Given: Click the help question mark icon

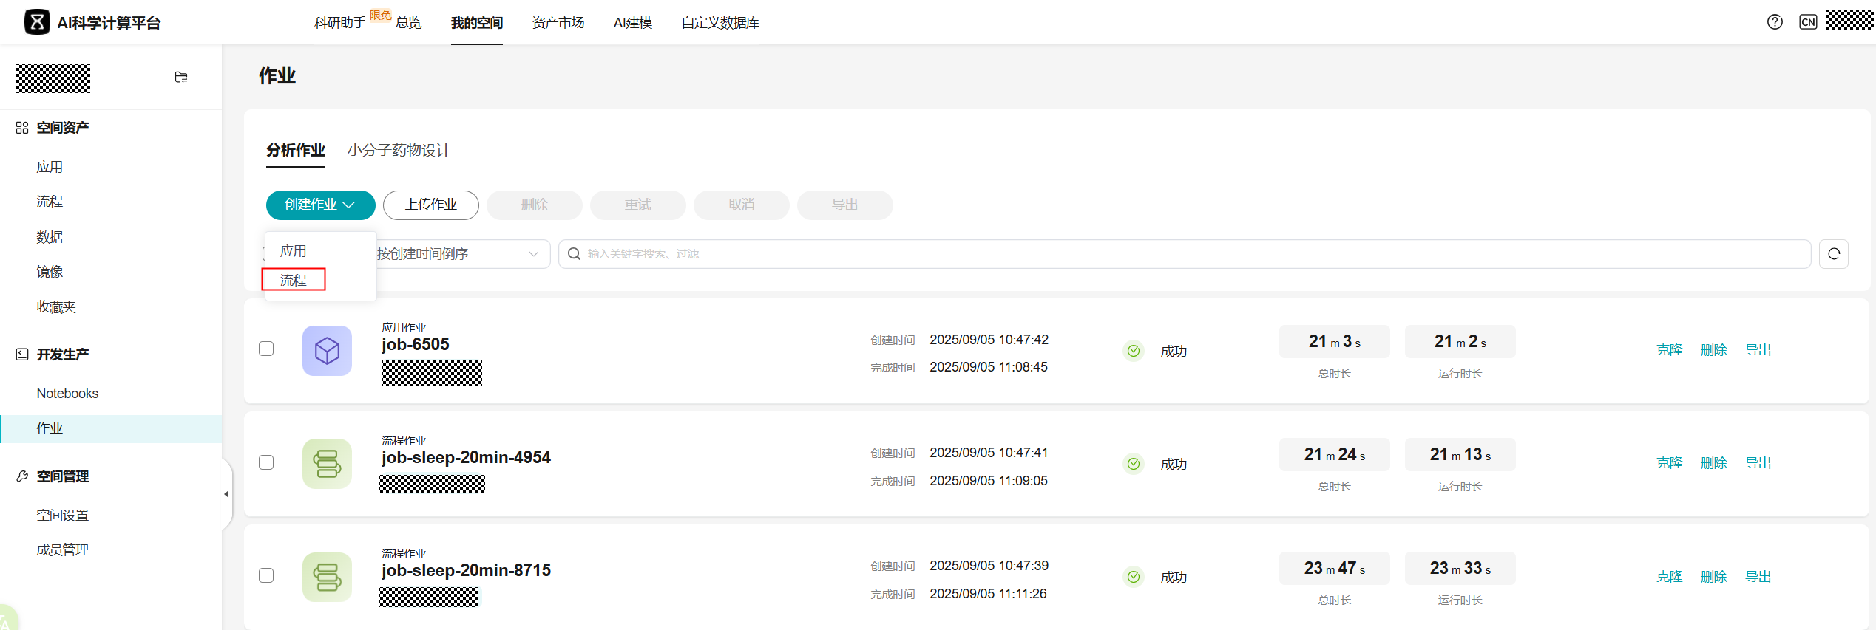Looking at the screenshot, I should 1775,22.
